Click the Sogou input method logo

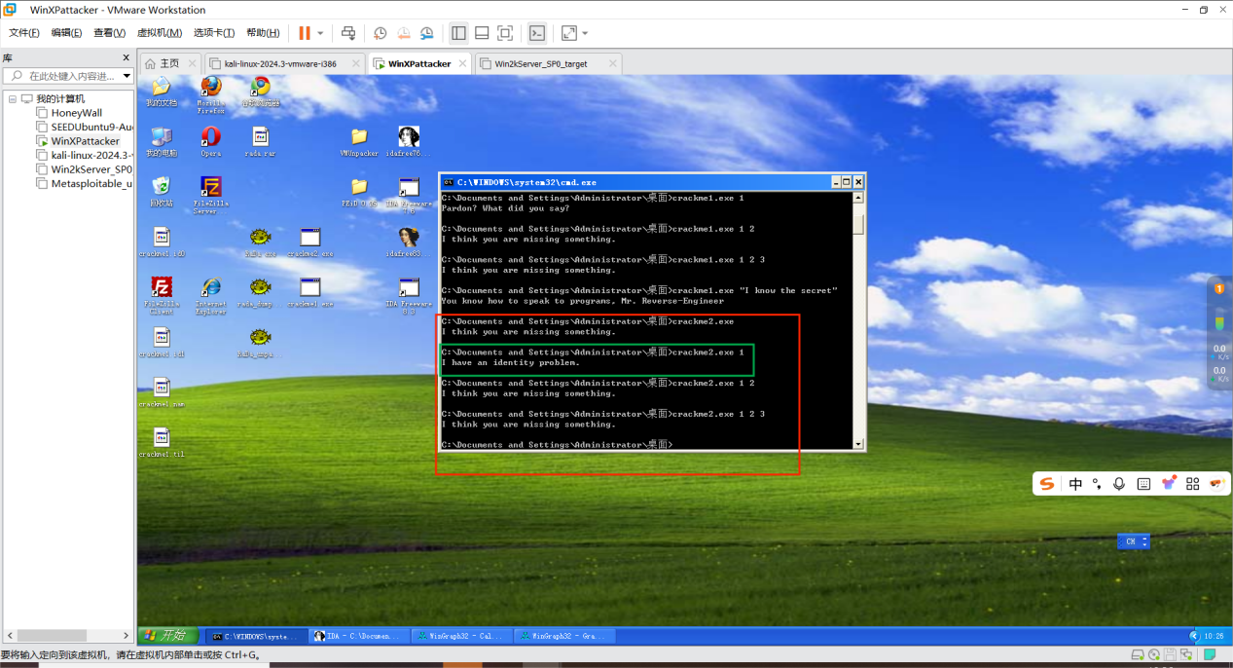coord(1047,484)
